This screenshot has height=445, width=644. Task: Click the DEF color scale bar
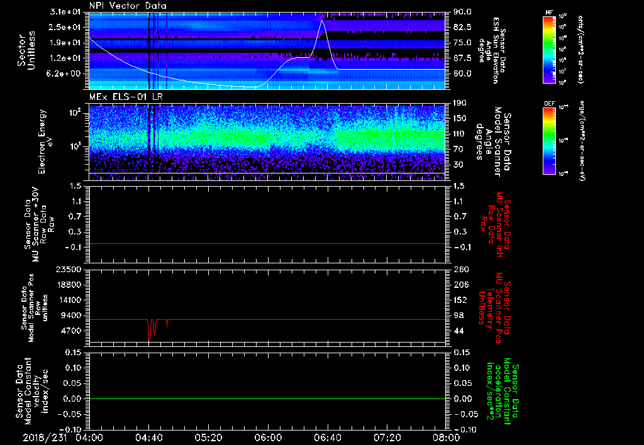click(548, 140)
